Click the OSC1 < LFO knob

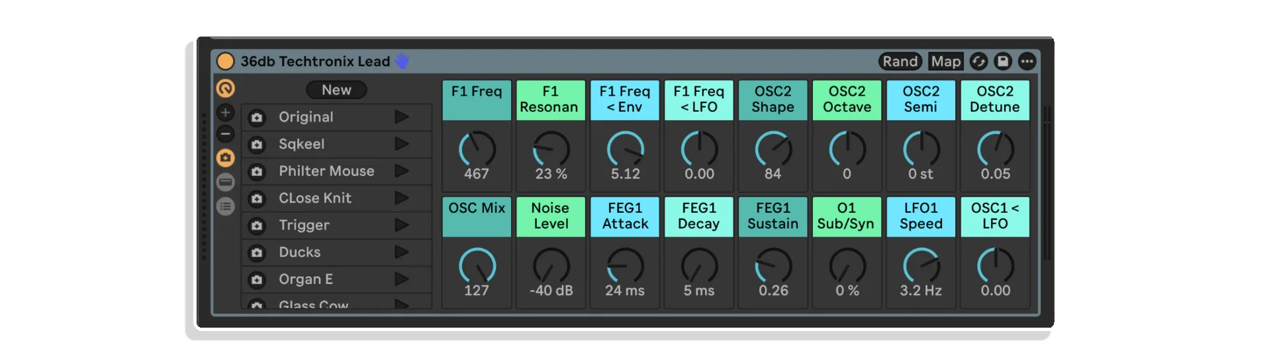click(x=996, y=266)
